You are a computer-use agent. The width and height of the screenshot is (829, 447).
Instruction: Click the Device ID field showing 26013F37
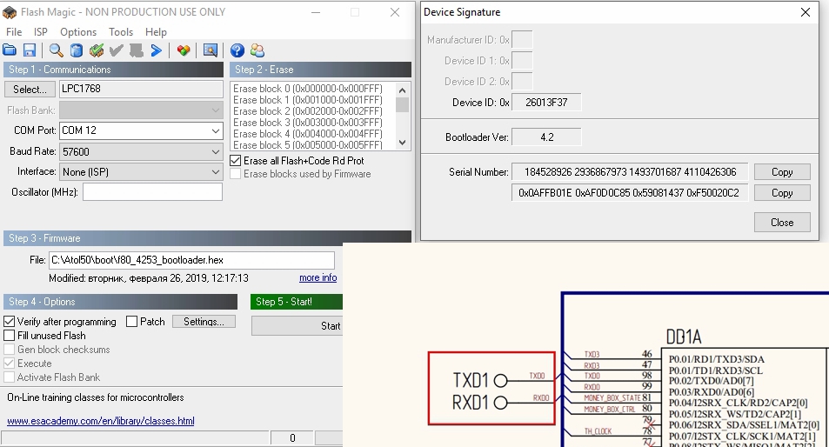coord(546,103)
